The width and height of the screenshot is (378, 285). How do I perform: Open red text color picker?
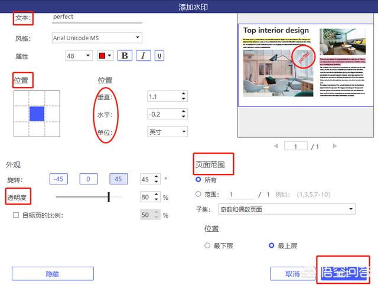(105, 56)
